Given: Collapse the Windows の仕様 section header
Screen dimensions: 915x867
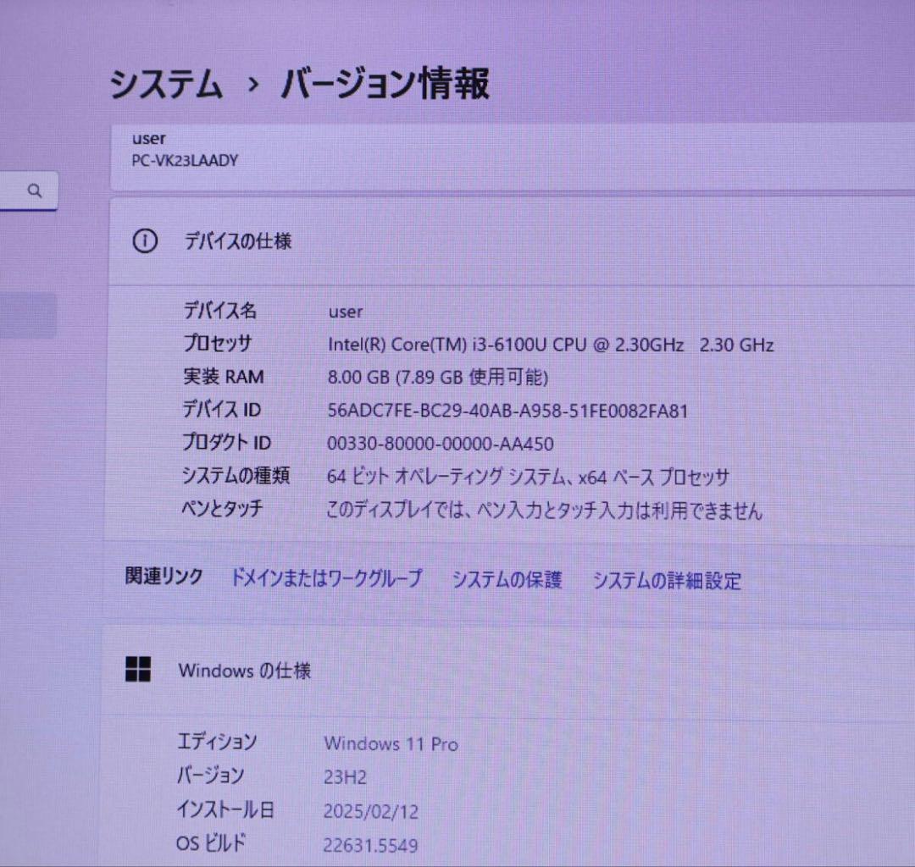Looking at the screenshot, I should 509,671.
